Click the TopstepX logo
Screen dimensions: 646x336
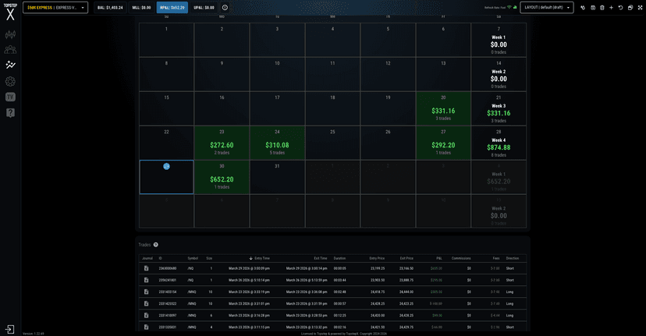pos(10,12)
